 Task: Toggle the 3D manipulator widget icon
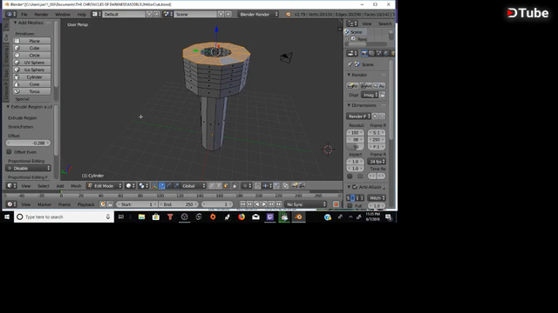154,186
